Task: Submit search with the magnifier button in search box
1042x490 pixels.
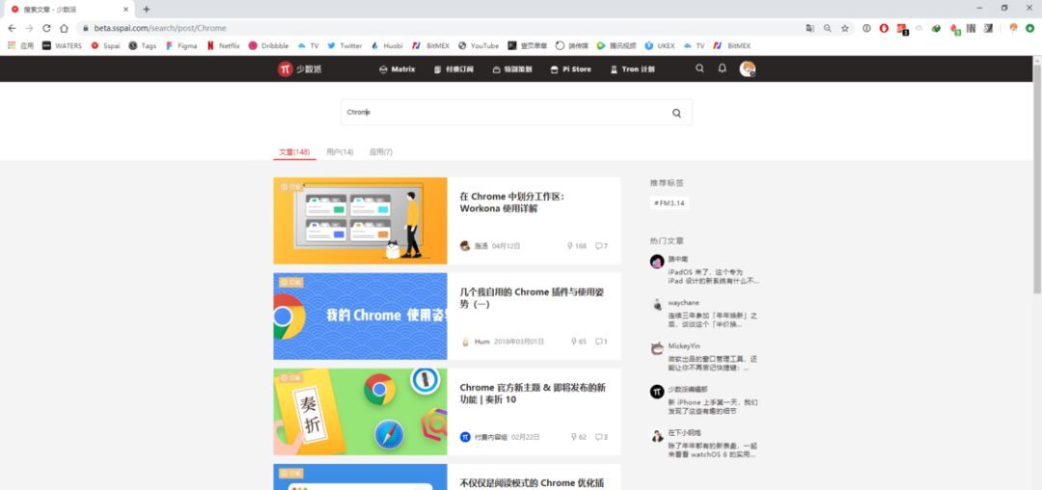Action: coord(676,113)
